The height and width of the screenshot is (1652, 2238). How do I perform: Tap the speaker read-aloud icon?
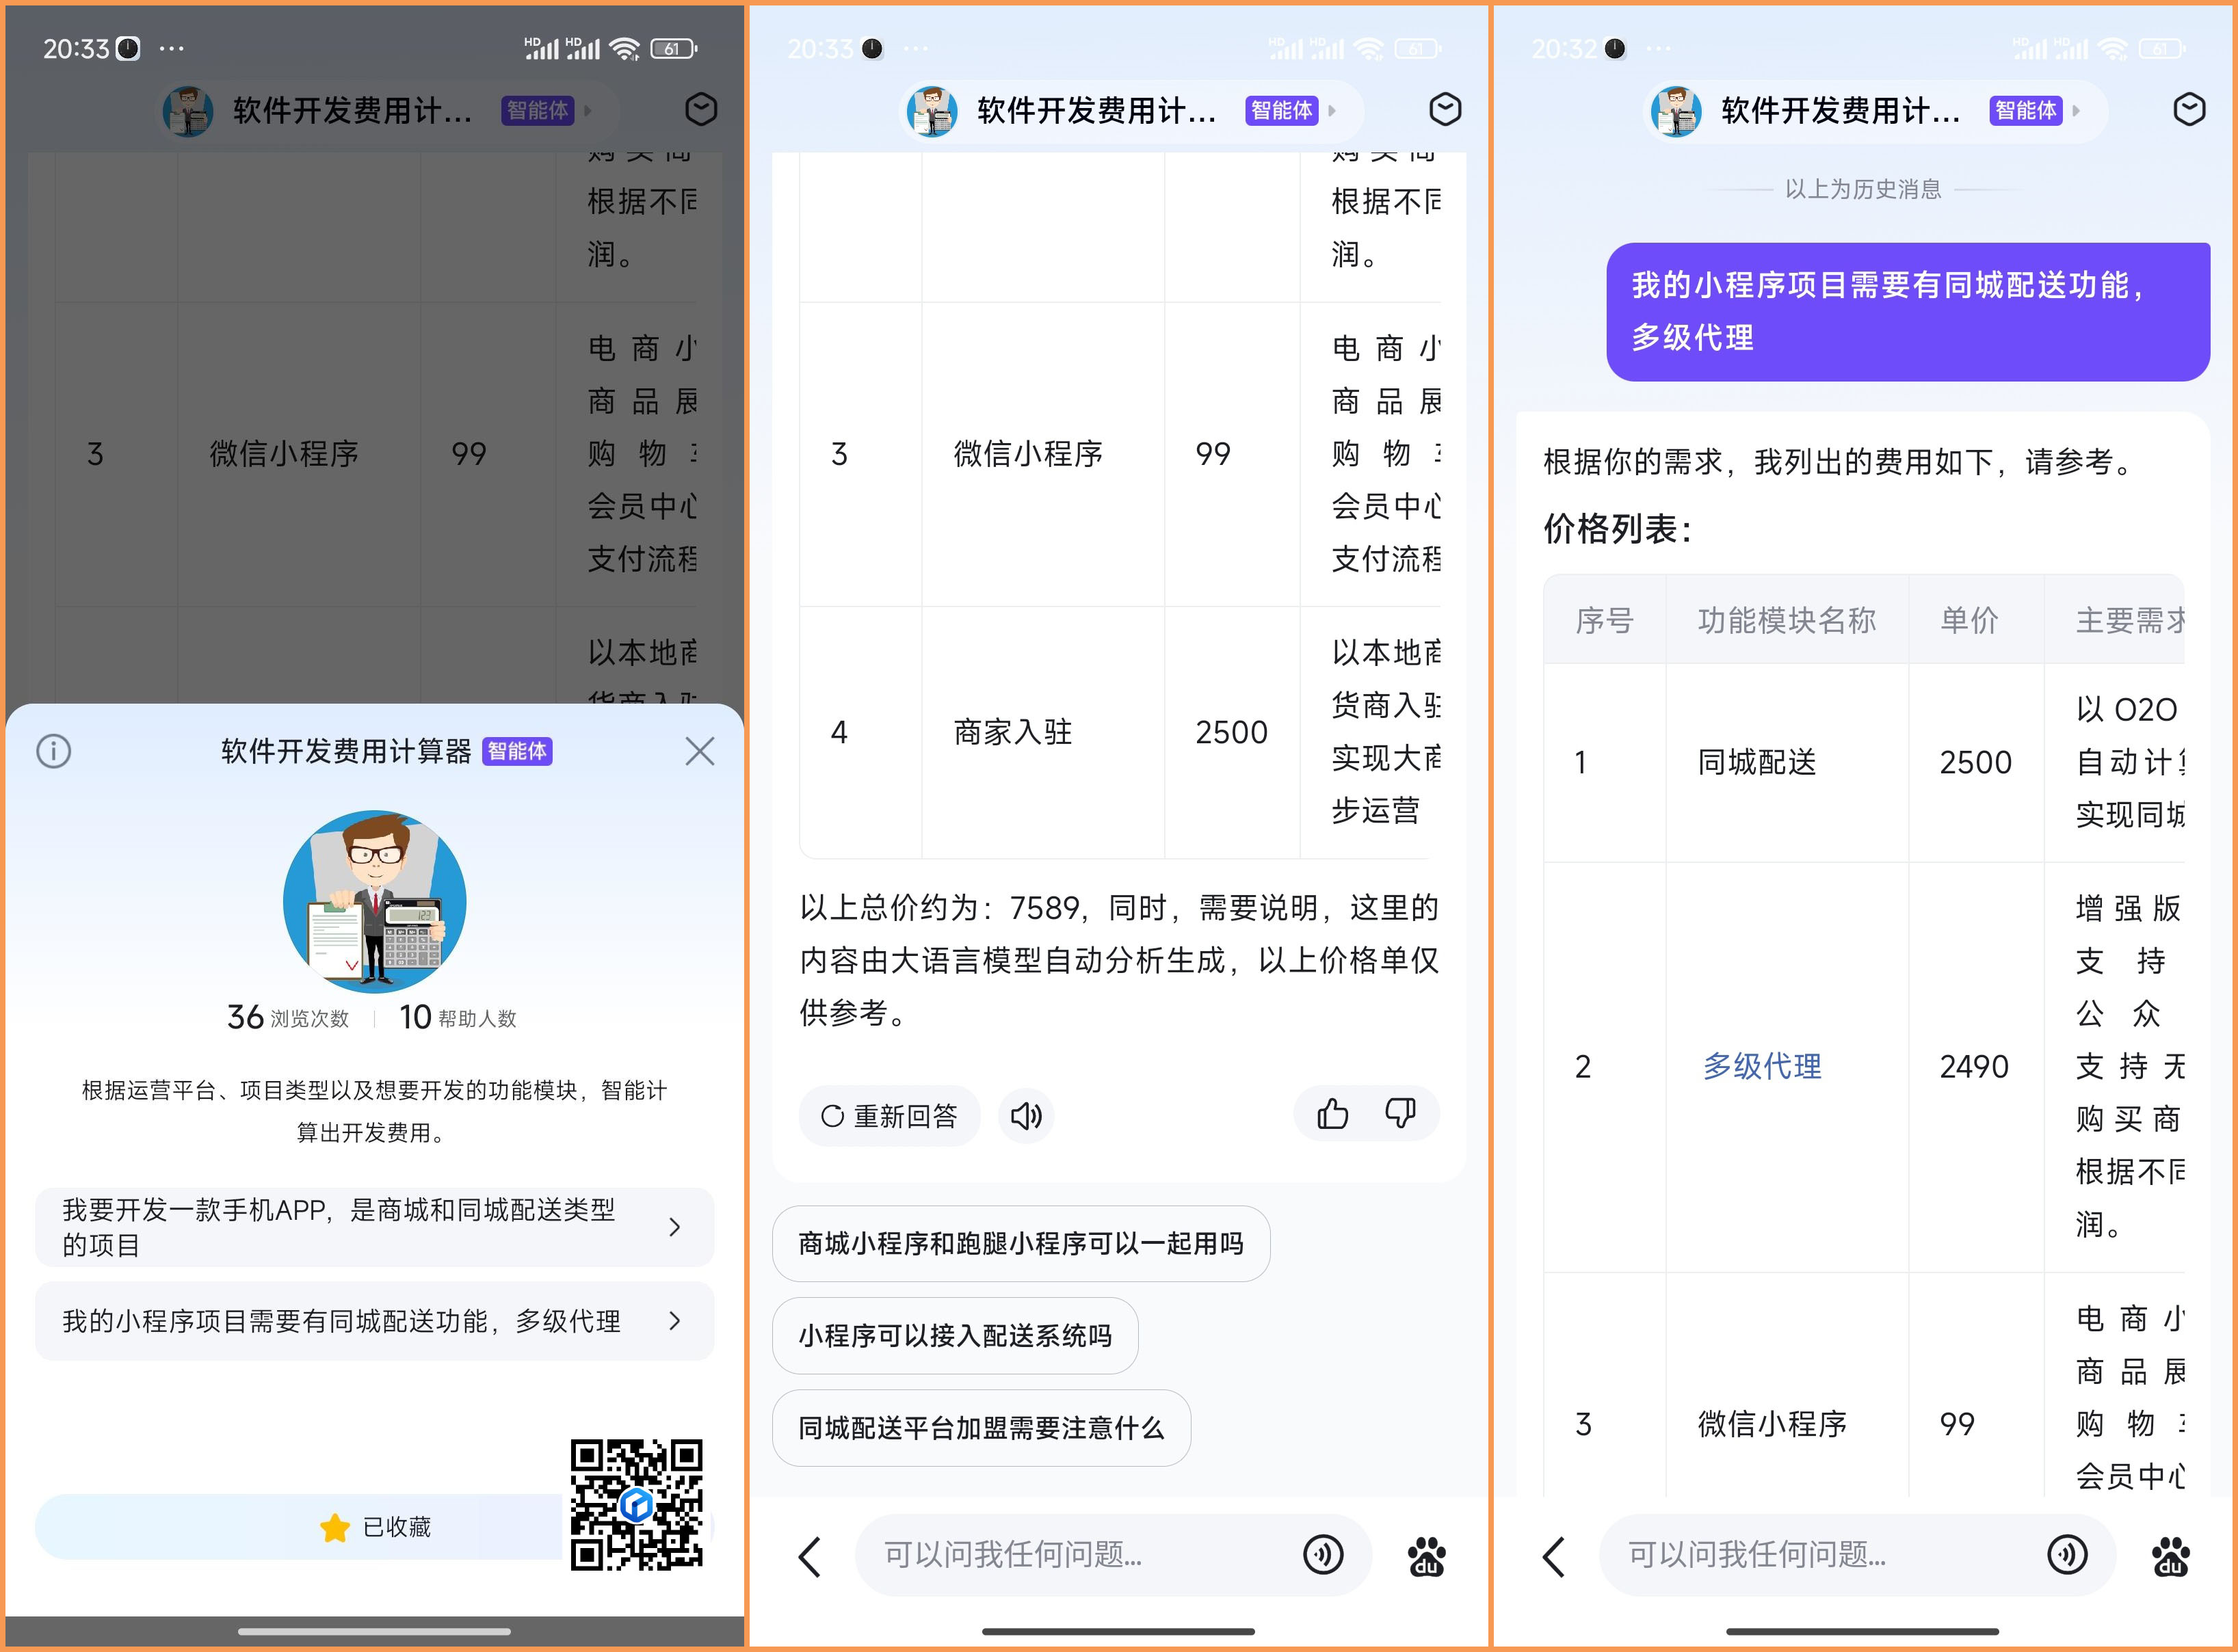pos(1025,1115)
